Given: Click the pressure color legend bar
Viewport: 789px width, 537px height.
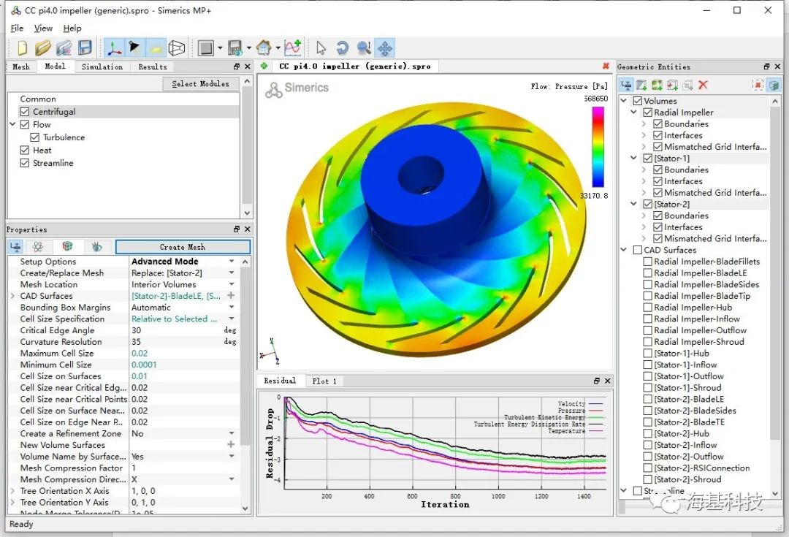Looking at the screenshot, I should [x=598, y=148].
